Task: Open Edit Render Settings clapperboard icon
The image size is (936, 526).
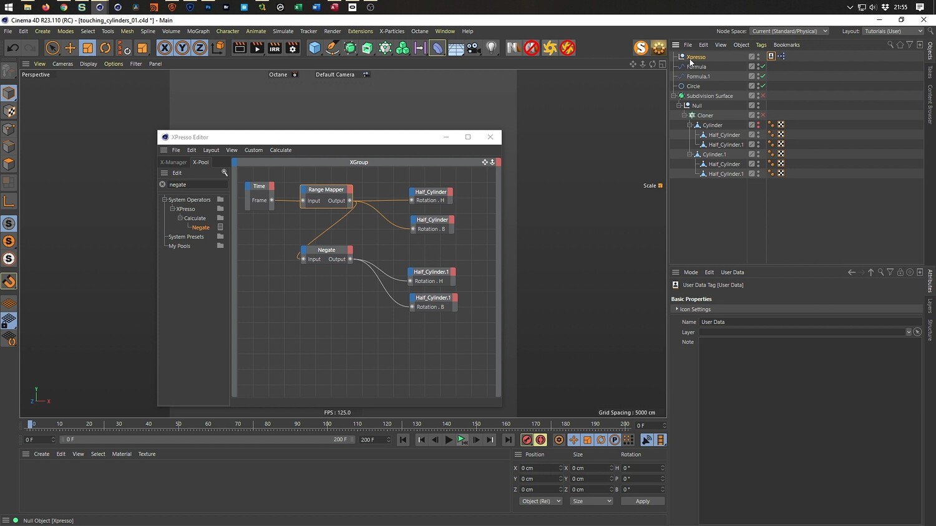Action: 292,48
